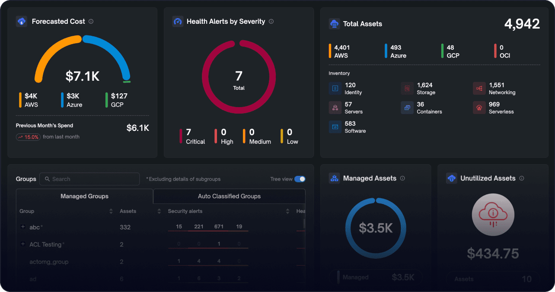
Task: Open Health Alerts by Severity info icon
Action: 271,21
